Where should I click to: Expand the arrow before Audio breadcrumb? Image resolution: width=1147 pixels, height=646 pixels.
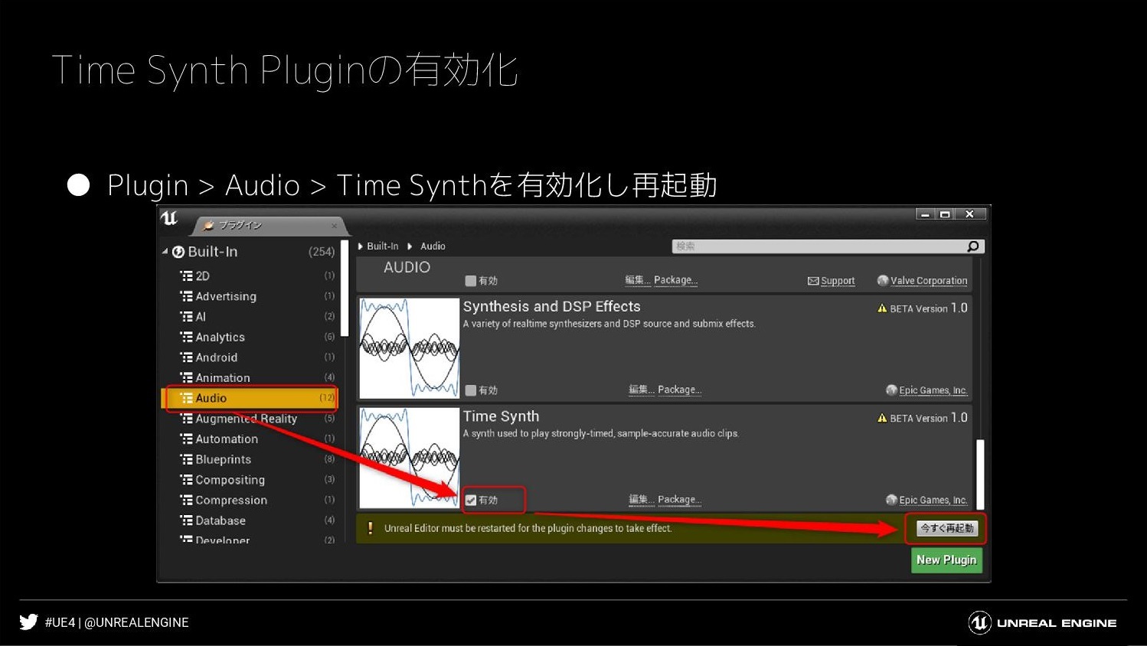coord(410,246)
